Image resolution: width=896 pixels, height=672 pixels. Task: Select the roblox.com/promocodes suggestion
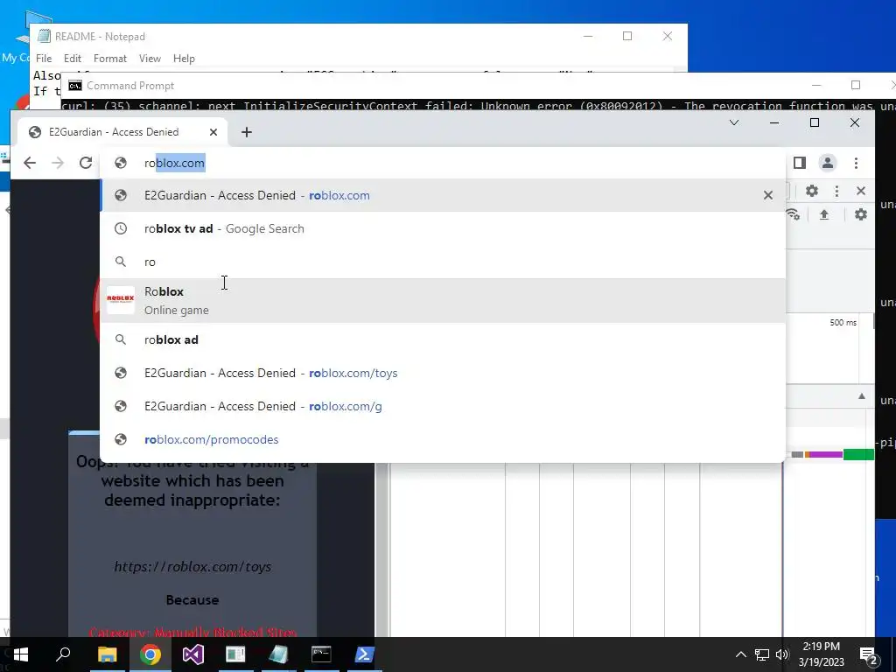(x=443, y=439)
